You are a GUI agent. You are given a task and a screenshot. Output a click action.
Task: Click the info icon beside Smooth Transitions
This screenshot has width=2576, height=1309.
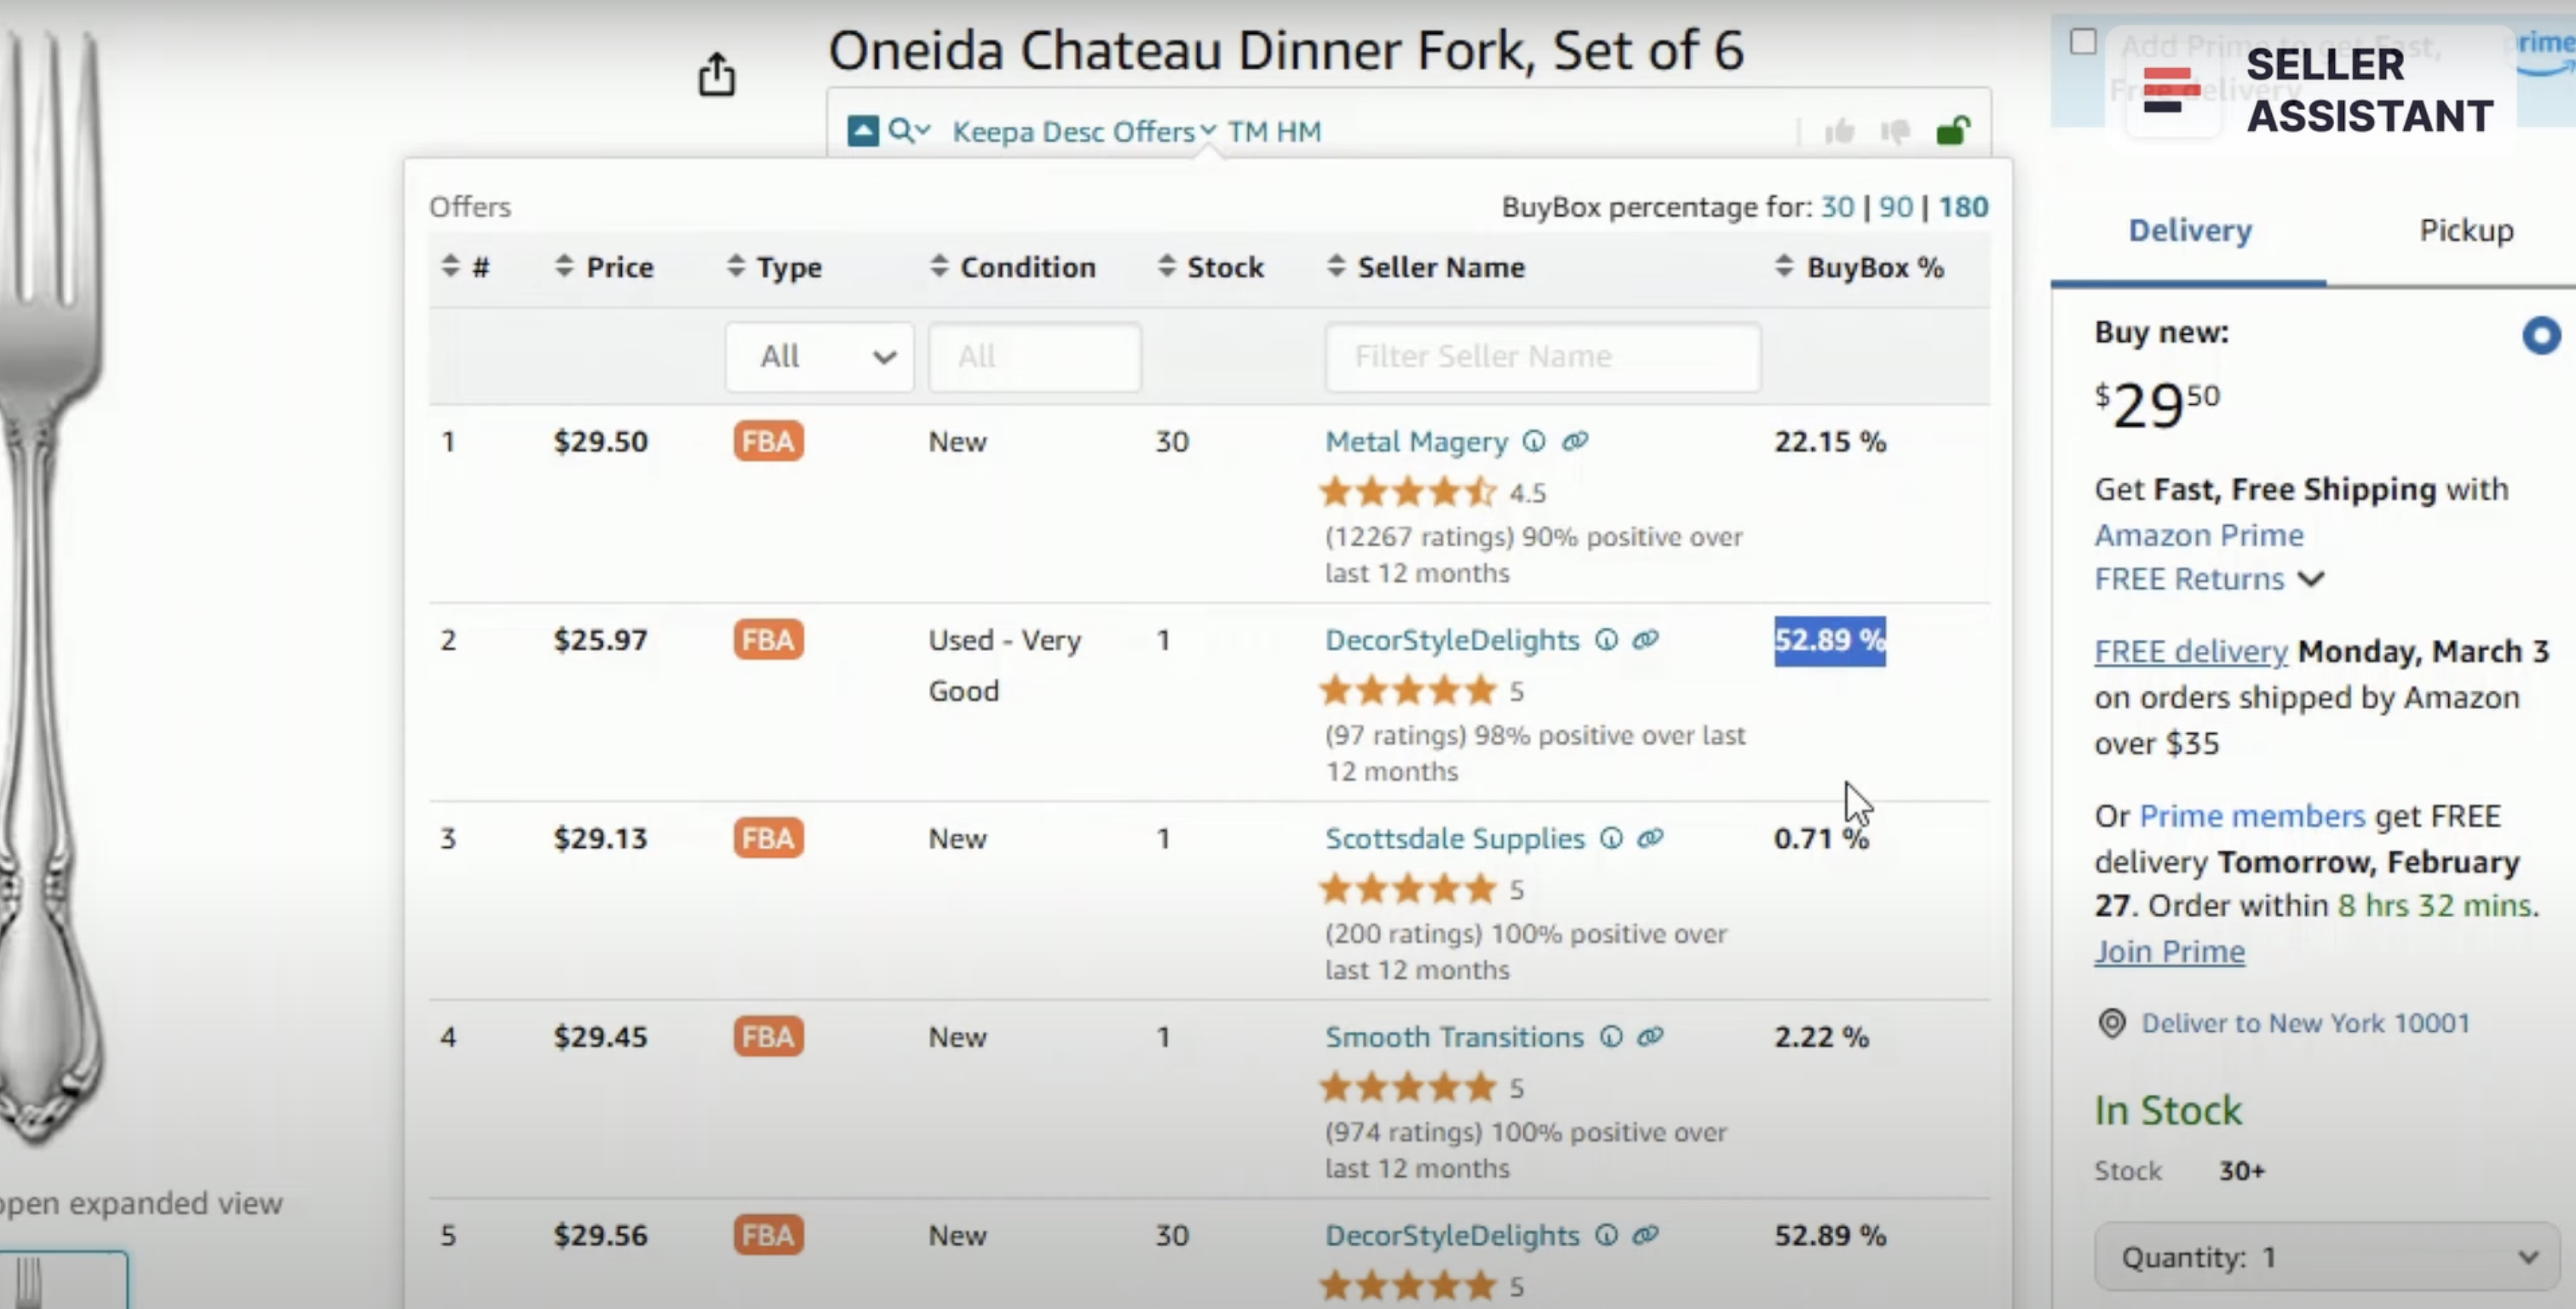(x=1611, y=1037)
